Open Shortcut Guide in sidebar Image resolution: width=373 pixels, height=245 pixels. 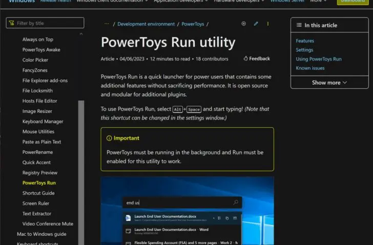coord(38,193)
